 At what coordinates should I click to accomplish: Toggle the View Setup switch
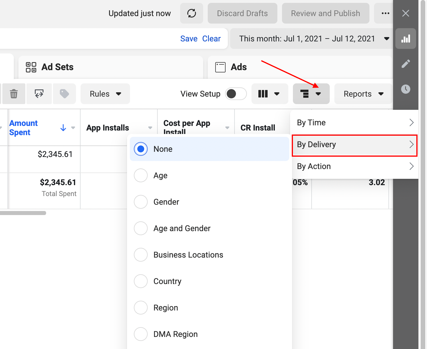[x=236, y=94]
